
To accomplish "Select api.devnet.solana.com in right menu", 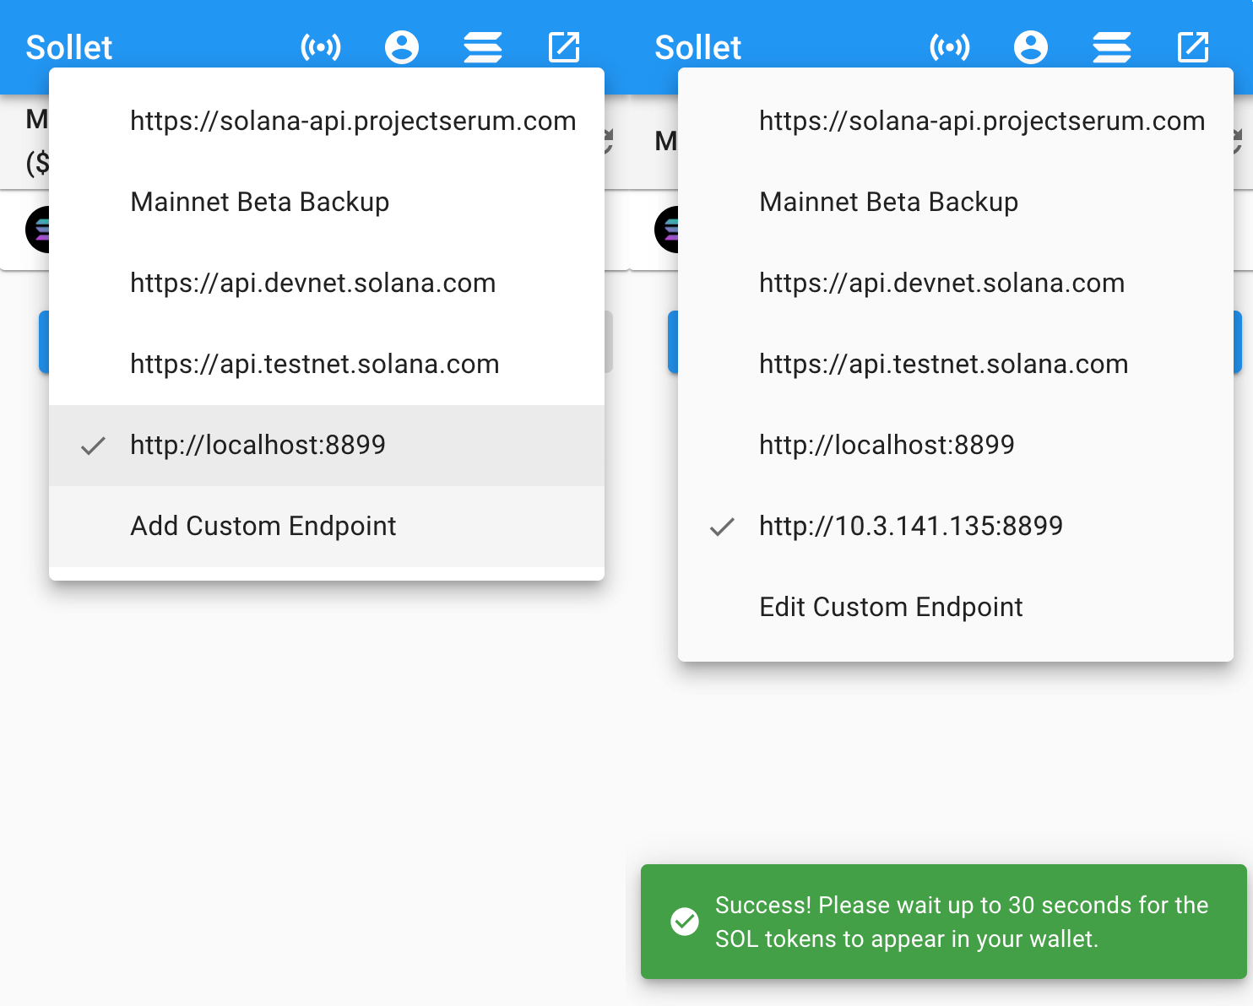I will (956, 284).
